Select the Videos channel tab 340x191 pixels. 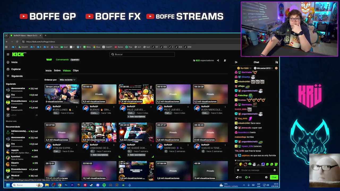(x=67, y=71)
